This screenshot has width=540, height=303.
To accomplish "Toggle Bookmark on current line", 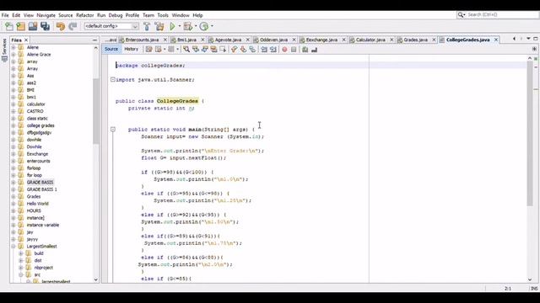I will tap(252, 50).
